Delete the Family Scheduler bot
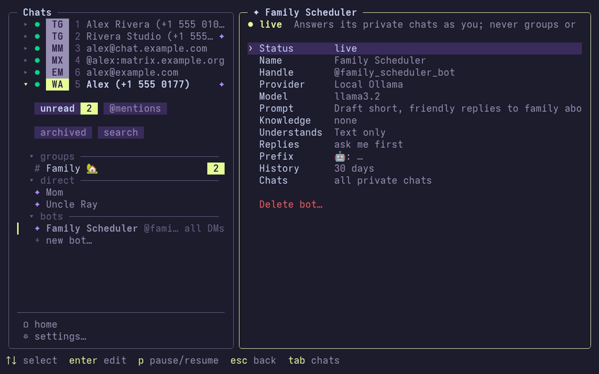This screenshot has height=374, width=599. tap(291, 204)
